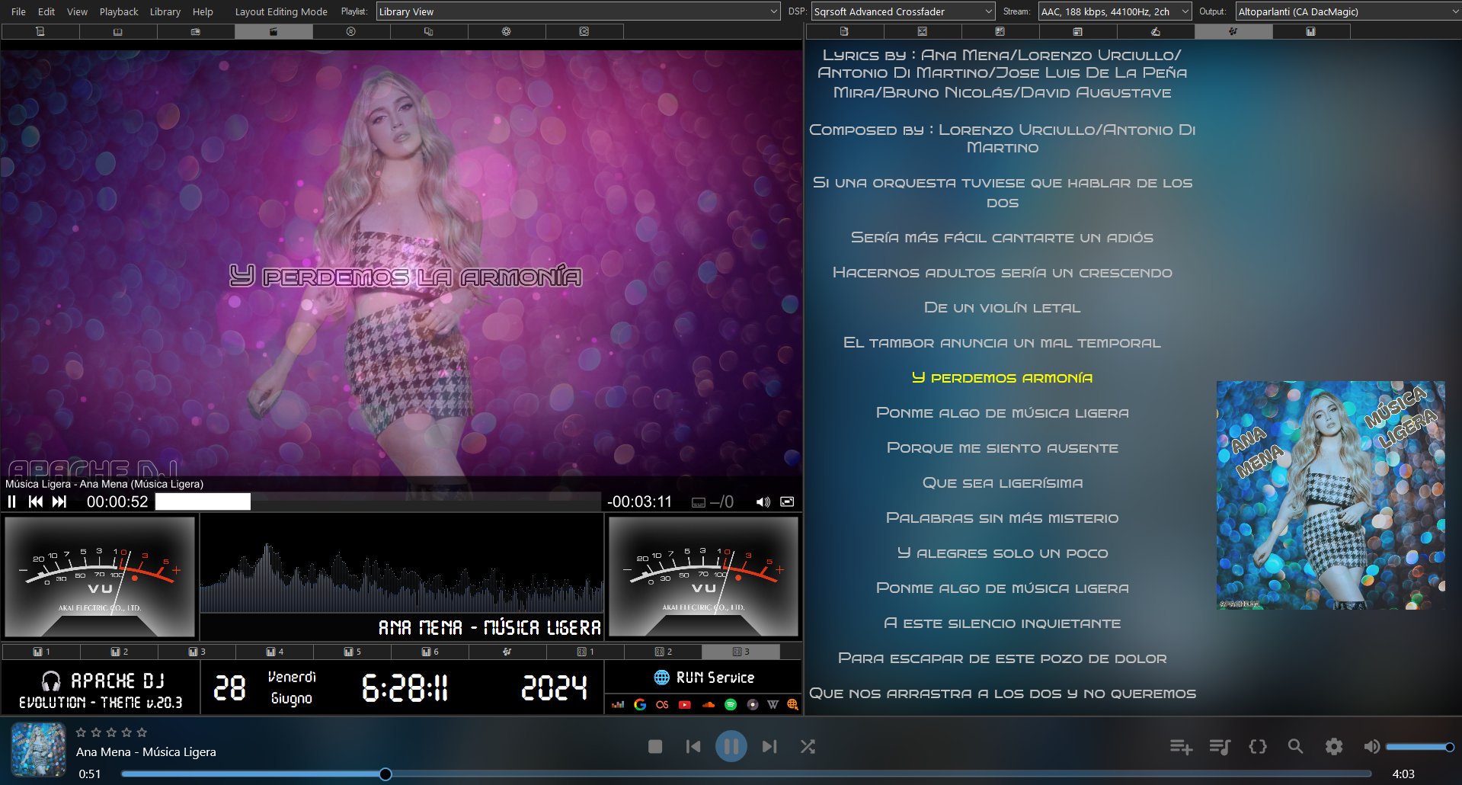Open the Playback menu

coord(119,11)
